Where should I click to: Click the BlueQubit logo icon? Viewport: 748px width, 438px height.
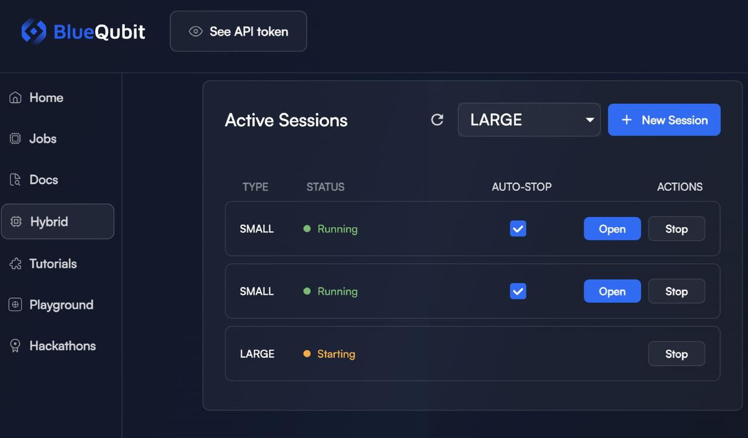(33, 31)
